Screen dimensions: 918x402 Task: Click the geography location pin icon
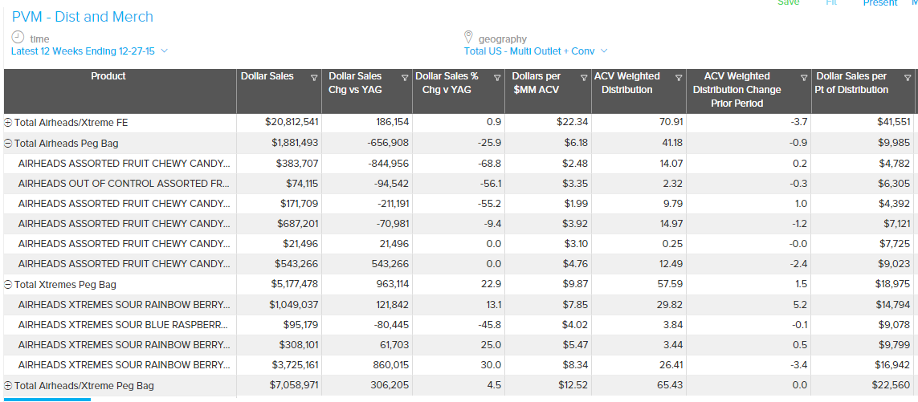click(469, 38)
